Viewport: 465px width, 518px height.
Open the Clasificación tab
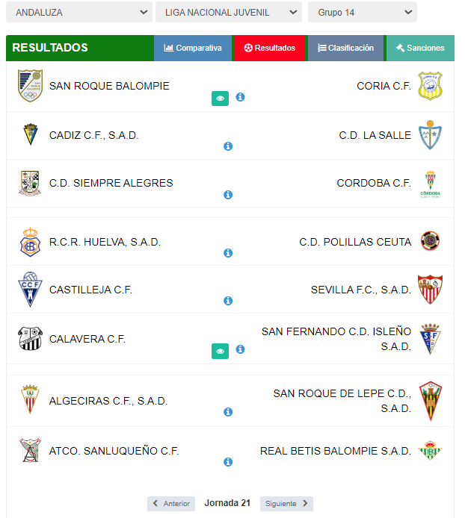(346, 49)
